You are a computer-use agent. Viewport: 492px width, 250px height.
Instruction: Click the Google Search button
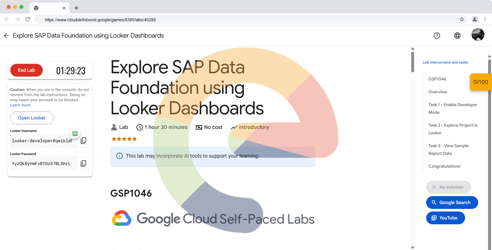coord(452,203)
